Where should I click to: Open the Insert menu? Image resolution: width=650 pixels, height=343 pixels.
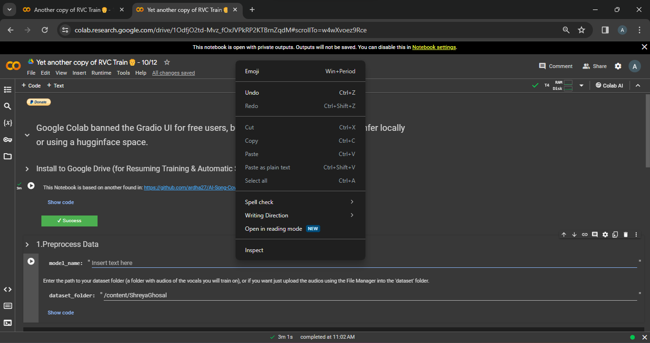(x=79, y=73)
